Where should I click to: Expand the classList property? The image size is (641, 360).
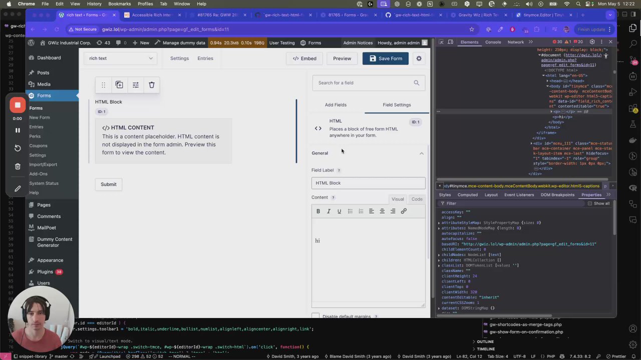point(439,265)
